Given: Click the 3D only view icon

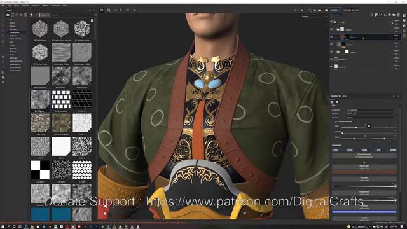Looking at the screenshot, I should click(x=309, y=10).
